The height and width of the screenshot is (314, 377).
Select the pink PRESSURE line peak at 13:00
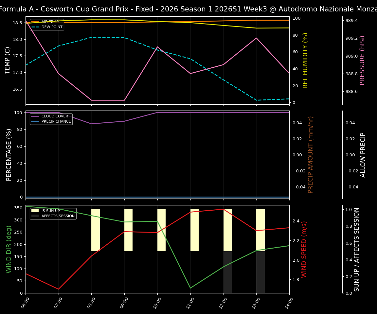(x=256, y=38)
